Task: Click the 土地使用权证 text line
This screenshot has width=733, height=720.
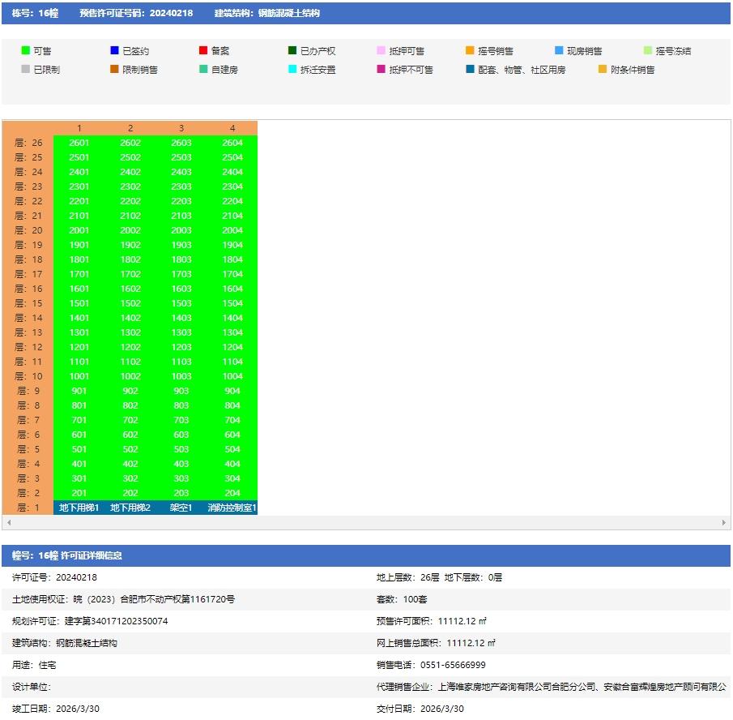Action: coord(123,599)
